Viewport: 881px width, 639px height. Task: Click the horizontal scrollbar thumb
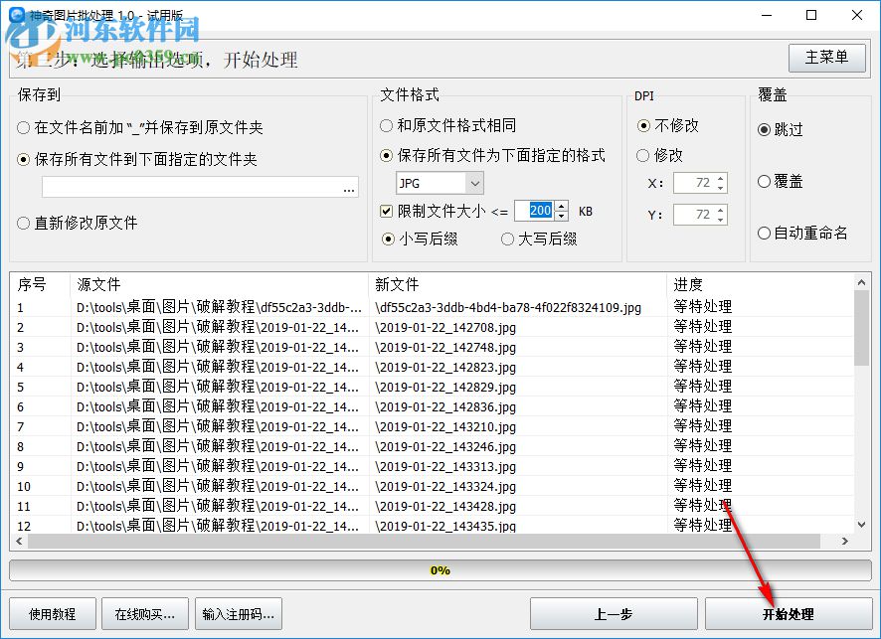tap(424, 542)
